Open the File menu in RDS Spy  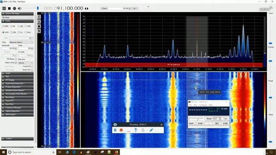[190, 105]
